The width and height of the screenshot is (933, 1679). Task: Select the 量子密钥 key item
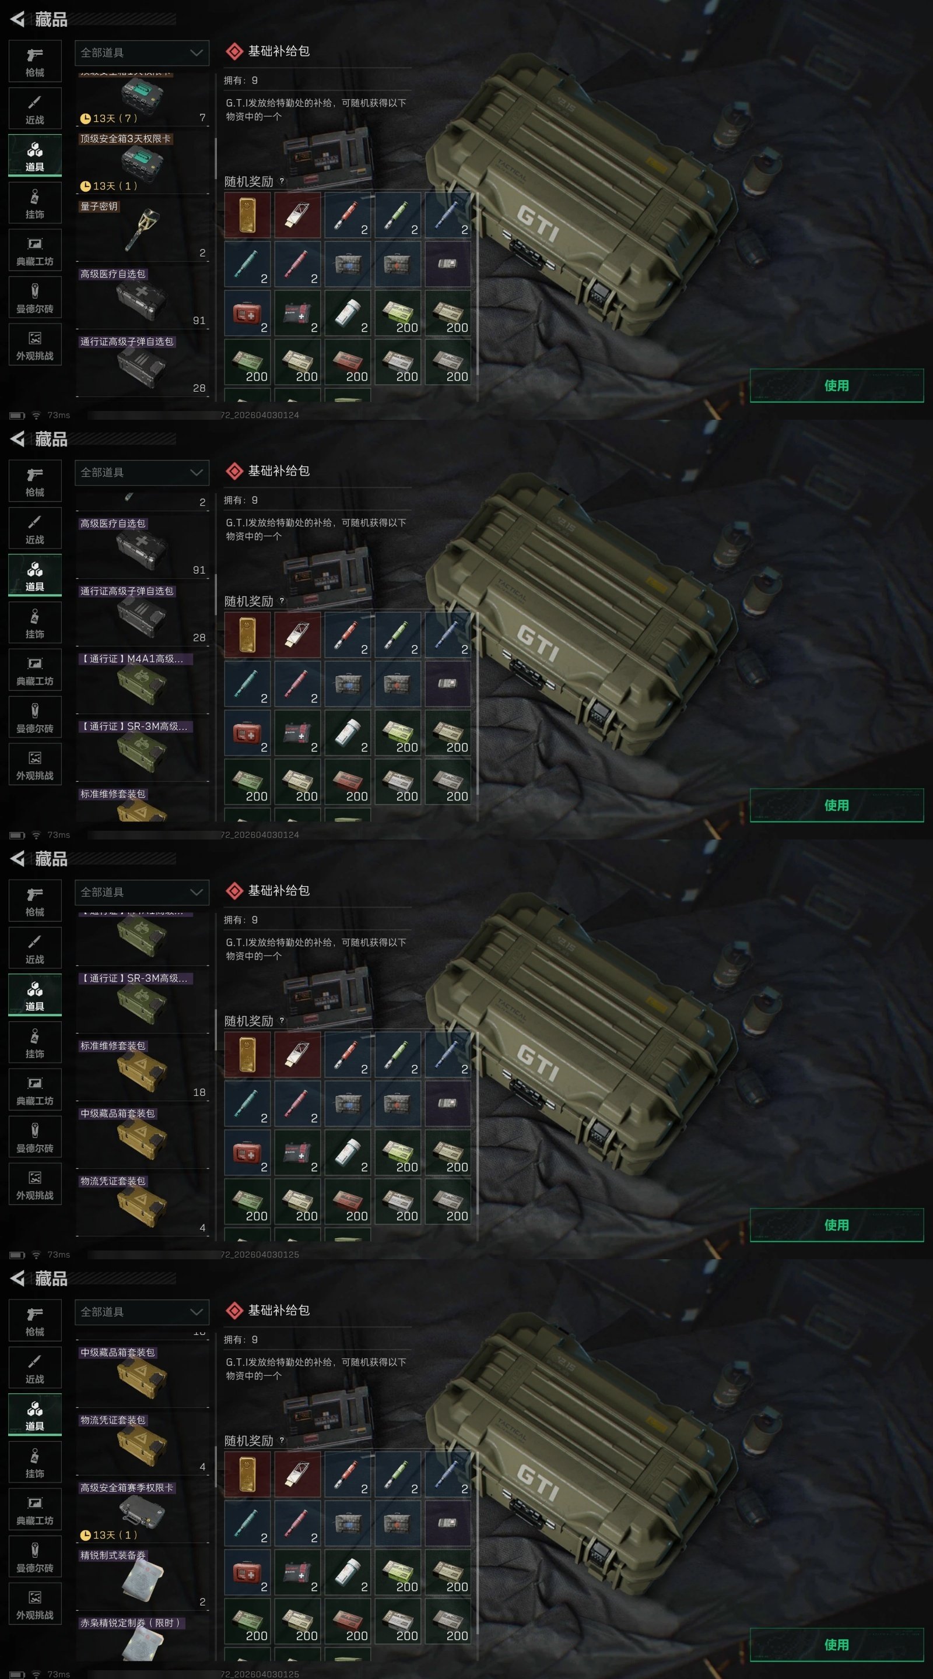tap(142, 230)
